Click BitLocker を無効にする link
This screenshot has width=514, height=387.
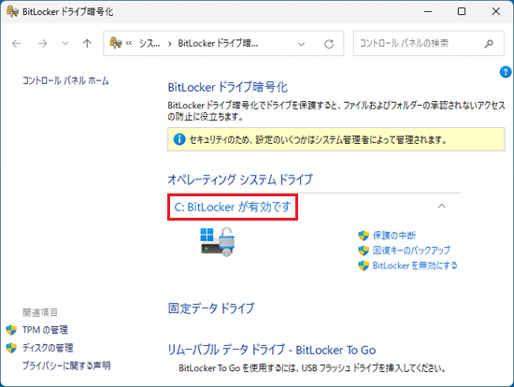click(x=415, y=265)
